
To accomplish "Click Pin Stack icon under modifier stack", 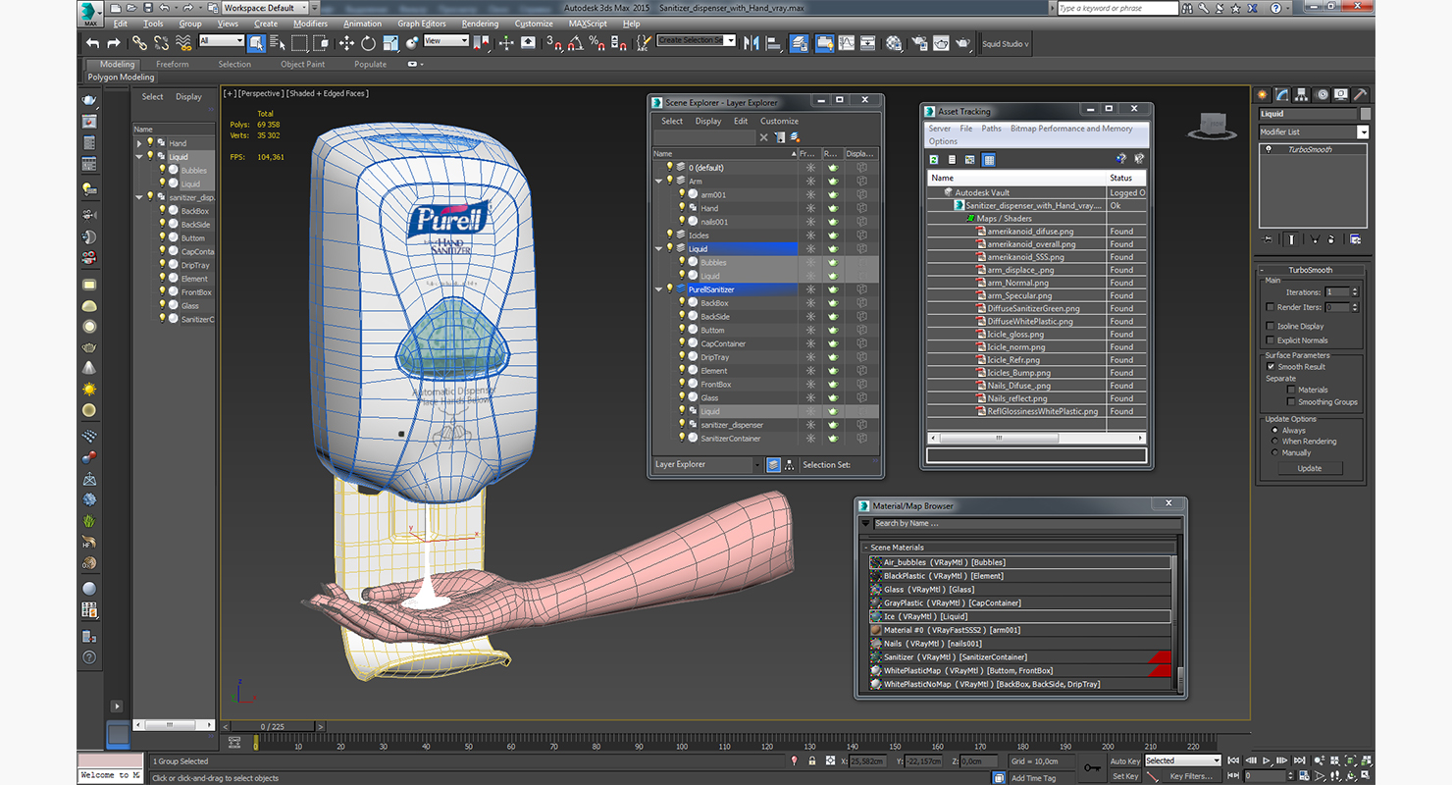I will (1268, 238).
